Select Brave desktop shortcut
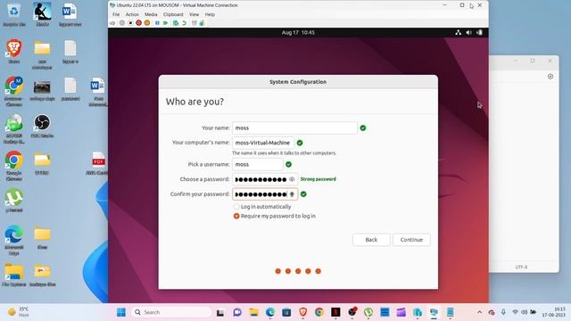The height and width of the screenshot is (321, 571). coord(14,52)
